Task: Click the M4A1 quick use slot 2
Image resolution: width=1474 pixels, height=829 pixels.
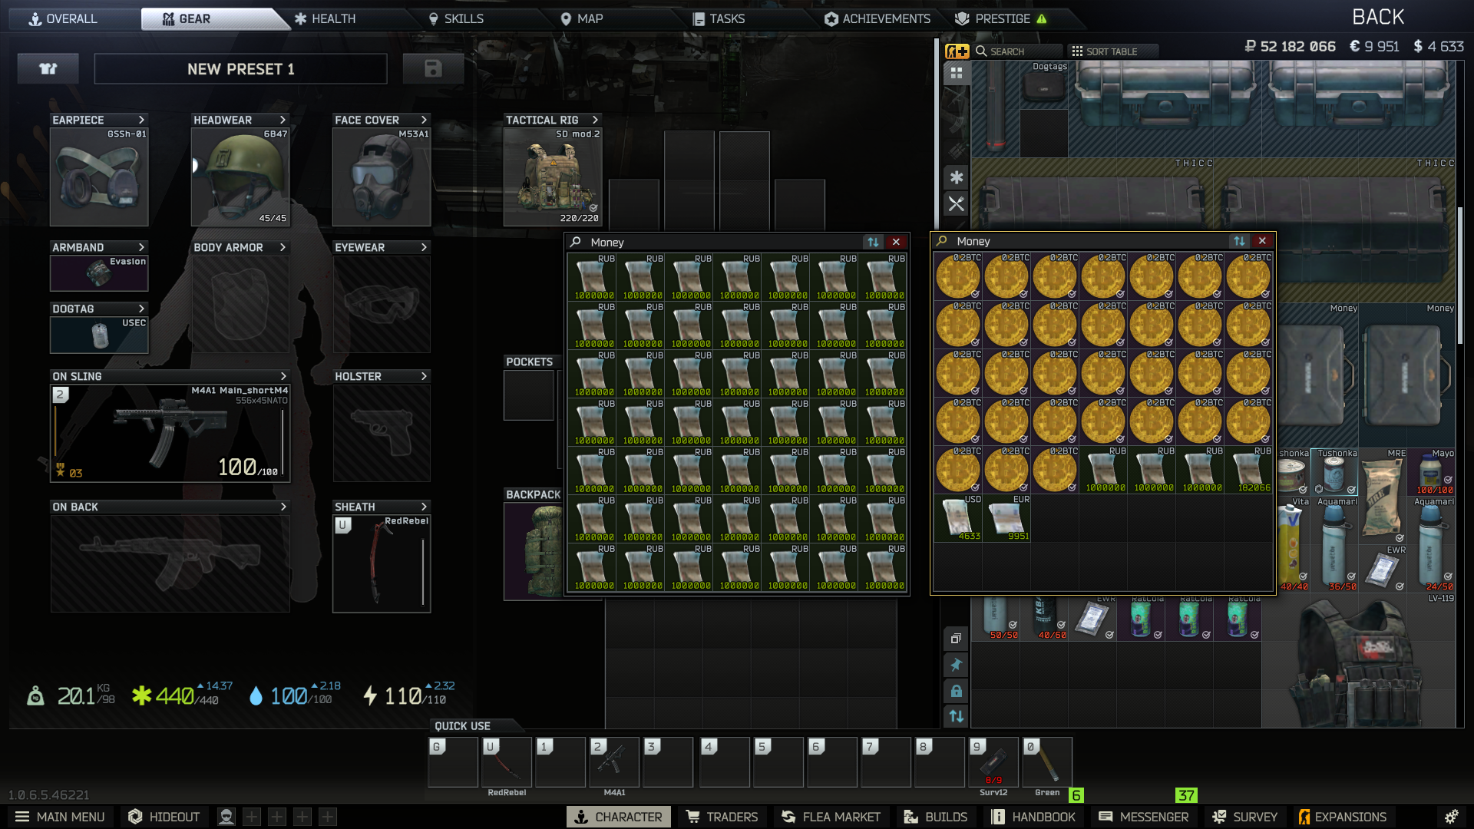Action: [x=613, y=762]
